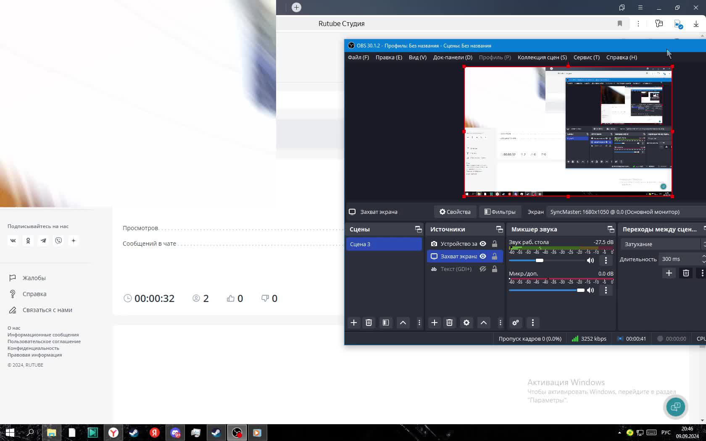Undock the Источники panel

[499, 229]
